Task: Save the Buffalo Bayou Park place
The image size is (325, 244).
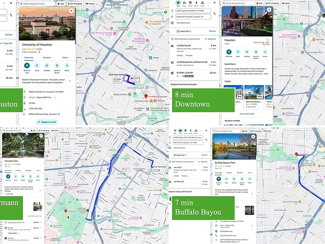Action: (226, 179)
